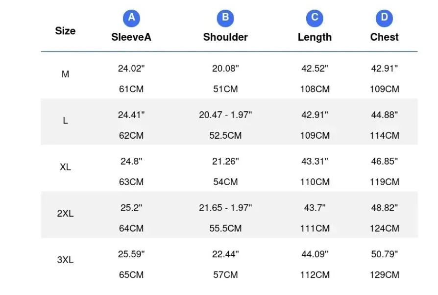Screen dimensions: 438x295
Task: Click the blue B circle icon
Action: [225, 18]
